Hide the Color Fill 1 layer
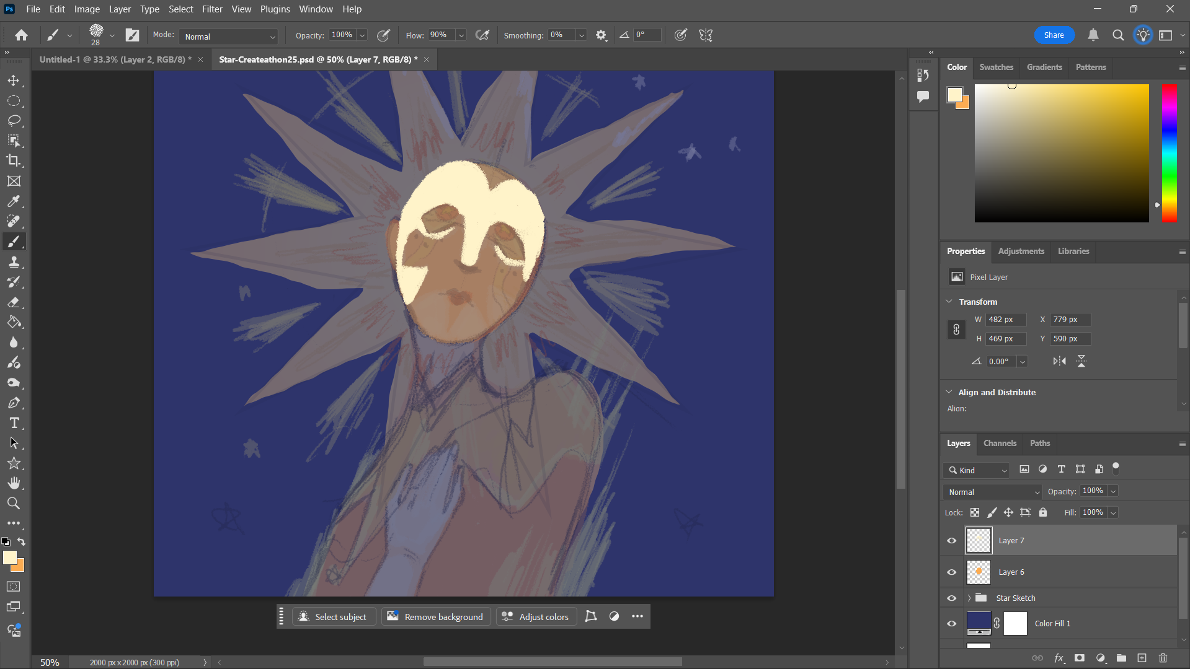Screen dimensions: 1190x669 [x=951, y=624]
